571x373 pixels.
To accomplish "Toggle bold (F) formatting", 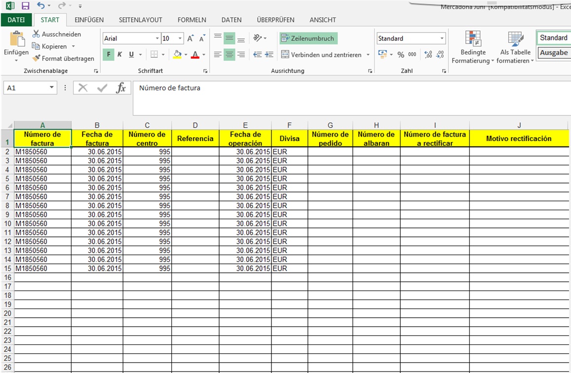I will tap(109, 55).
